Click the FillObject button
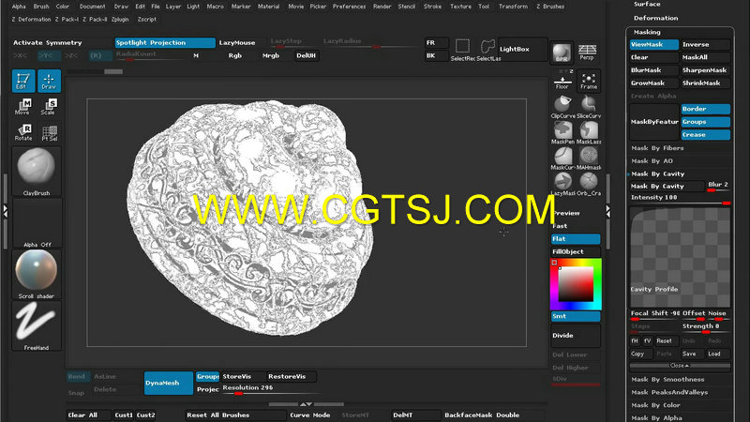 (x=576, y=251)
